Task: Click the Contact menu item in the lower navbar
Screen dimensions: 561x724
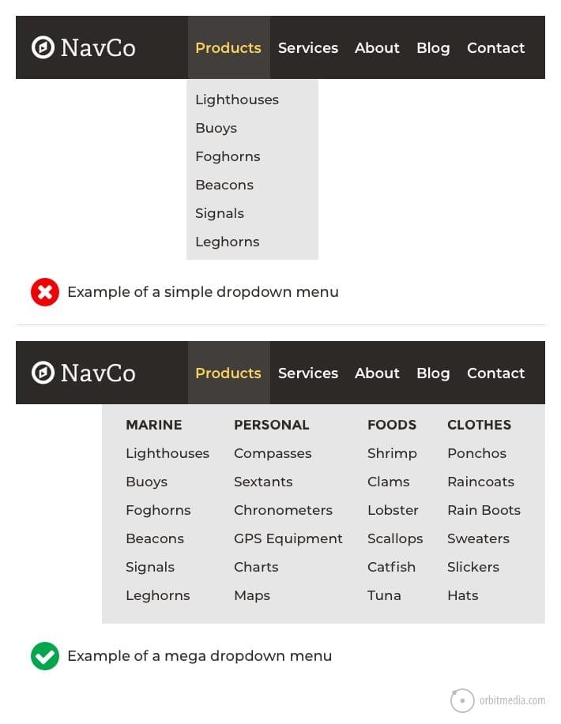Action: pyautogui.click(x=495, y=372)
